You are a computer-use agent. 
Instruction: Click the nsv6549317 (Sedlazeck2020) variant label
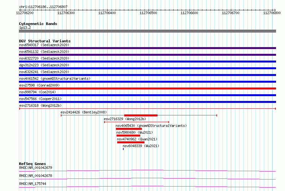pos(44,45)
